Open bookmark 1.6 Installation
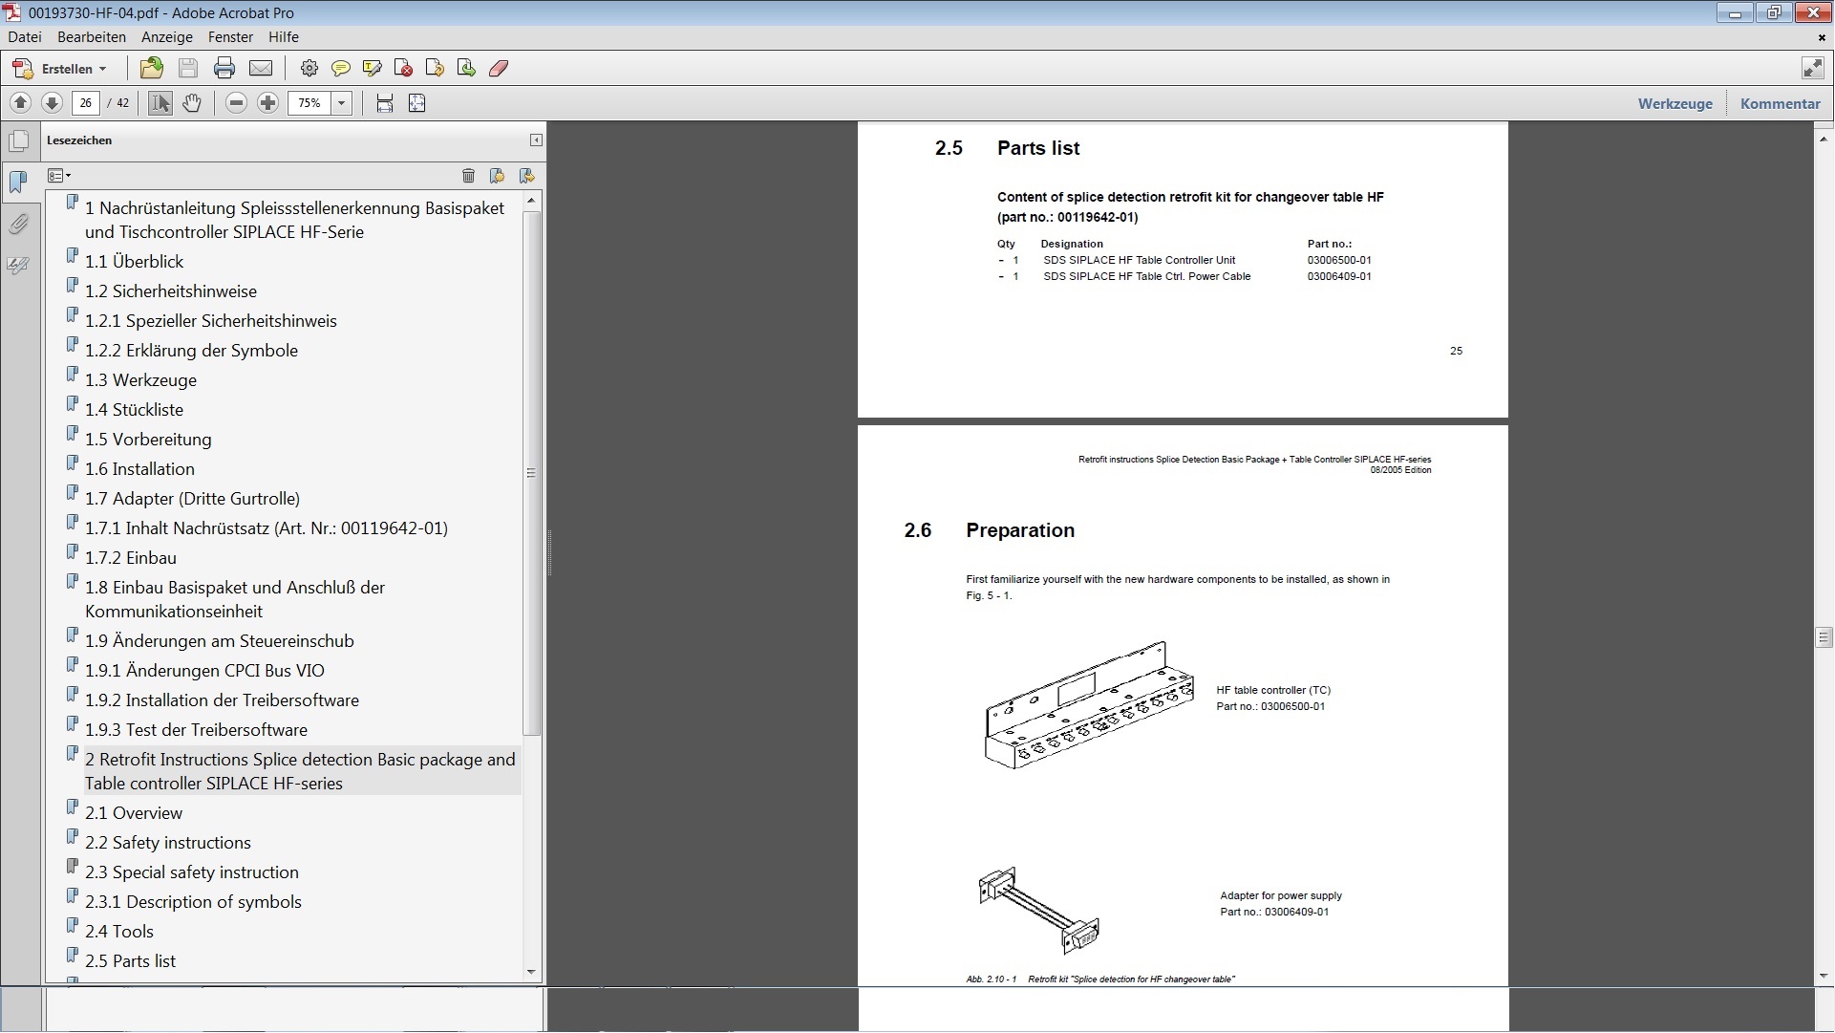The height and width of the screenshot is (1033, 1835). click(x=139, y=469)
